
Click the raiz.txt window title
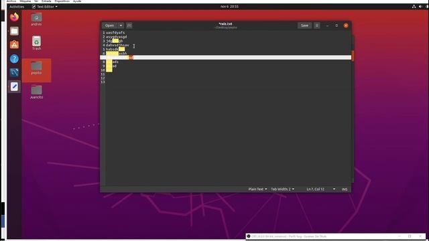click(225, 24)
